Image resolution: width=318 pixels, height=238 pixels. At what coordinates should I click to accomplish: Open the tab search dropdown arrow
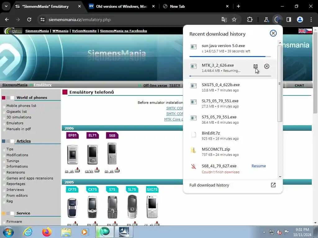click(x=6, y=6)
